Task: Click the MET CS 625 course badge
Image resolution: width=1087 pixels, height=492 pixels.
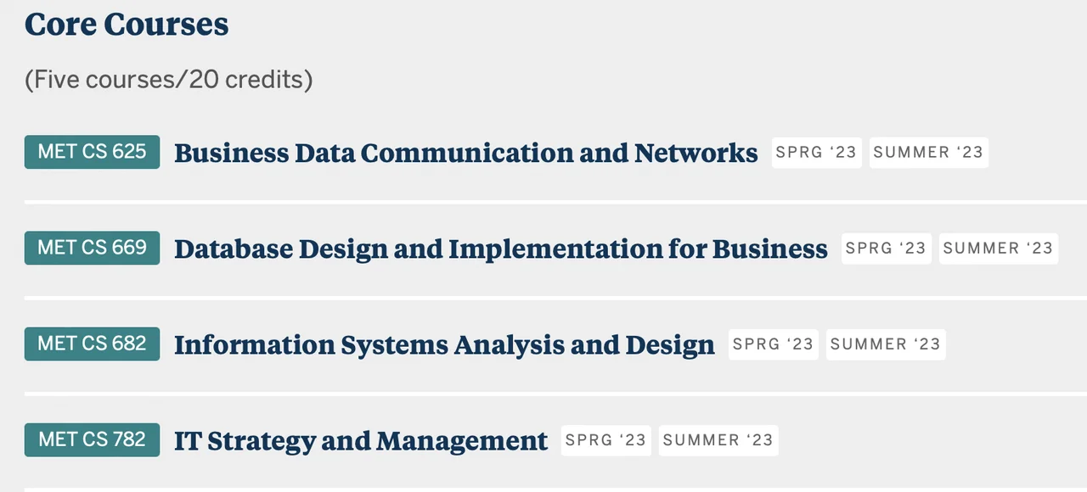Action: pos(92,152)
